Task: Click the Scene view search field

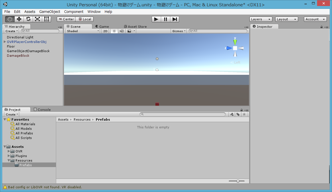Action: coord(218,31)
